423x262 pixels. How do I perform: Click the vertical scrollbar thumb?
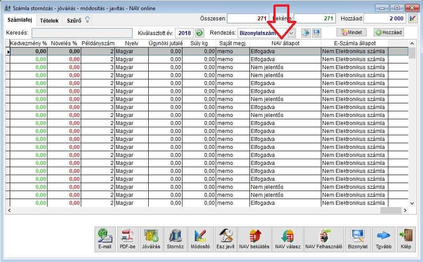412,53
